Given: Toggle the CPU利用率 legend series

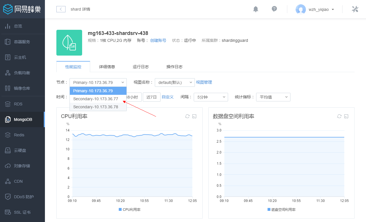Looking at the screenshot, I should click(x=129, y=210).
